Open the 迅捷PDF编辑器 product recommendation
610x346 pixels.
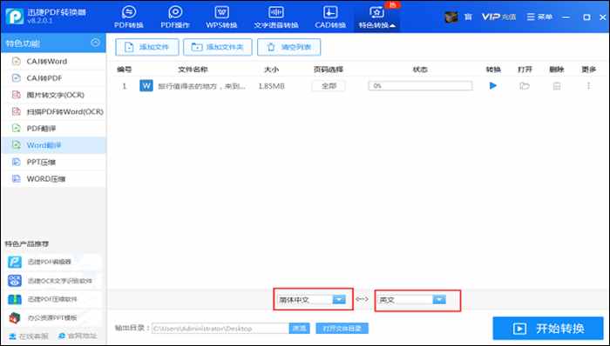pos(54,262)
